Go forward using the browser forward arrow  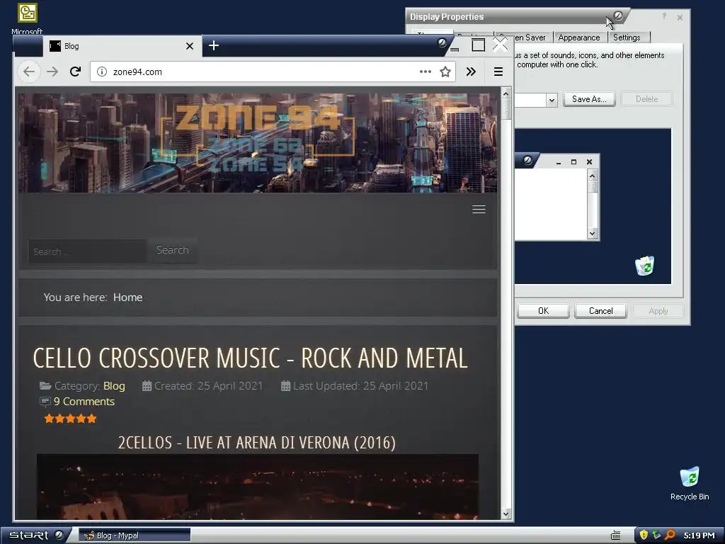(52, 72)
